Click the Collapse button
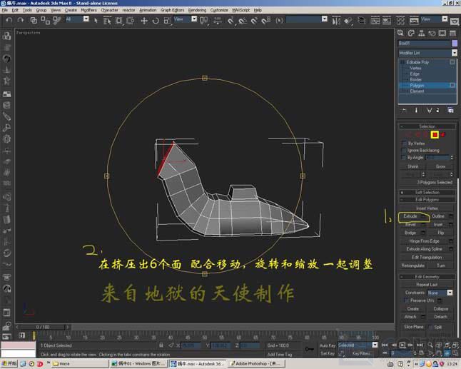Image resolution: width=461 pixels, height=369 pixels. point(440,309)
